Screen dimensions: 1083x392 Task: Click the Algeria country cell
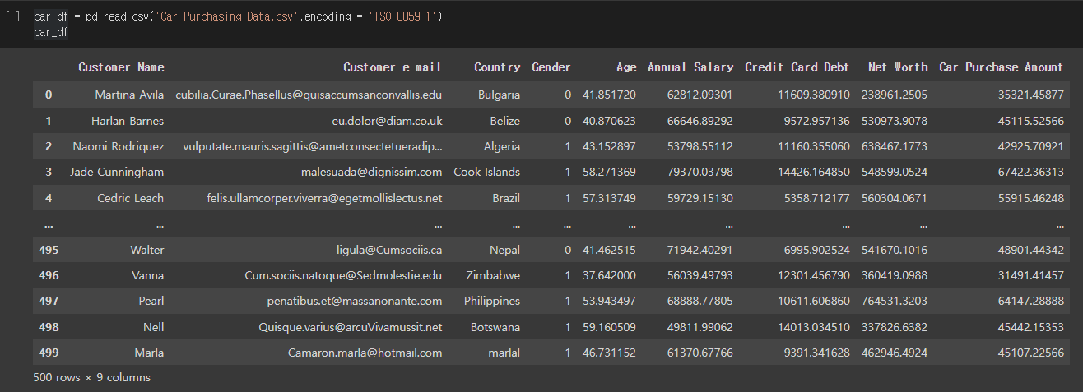coord(502,146)
